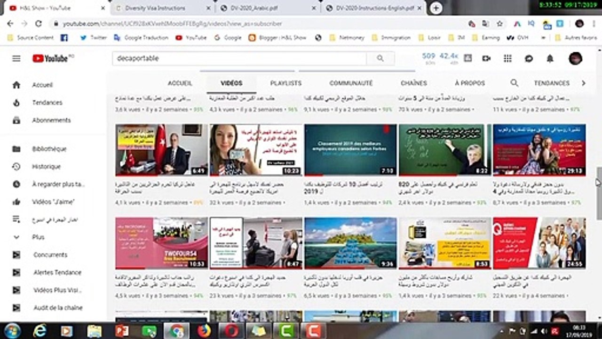Play the 7:10 Classement 2019 video thumbnail

point(350,150)
